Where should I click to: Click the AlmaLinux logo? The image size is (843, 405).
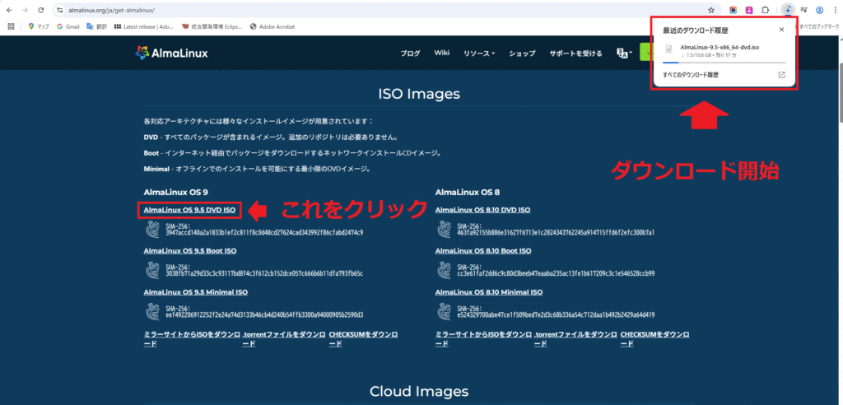click(171, 53)
